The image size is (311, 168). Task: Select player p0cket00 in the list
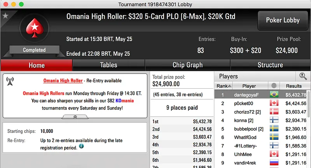(x=243, y=103)
